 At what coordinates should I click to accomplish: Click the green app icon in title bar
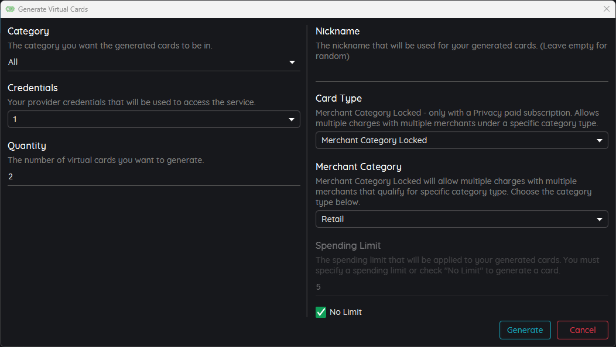[10, 9]
